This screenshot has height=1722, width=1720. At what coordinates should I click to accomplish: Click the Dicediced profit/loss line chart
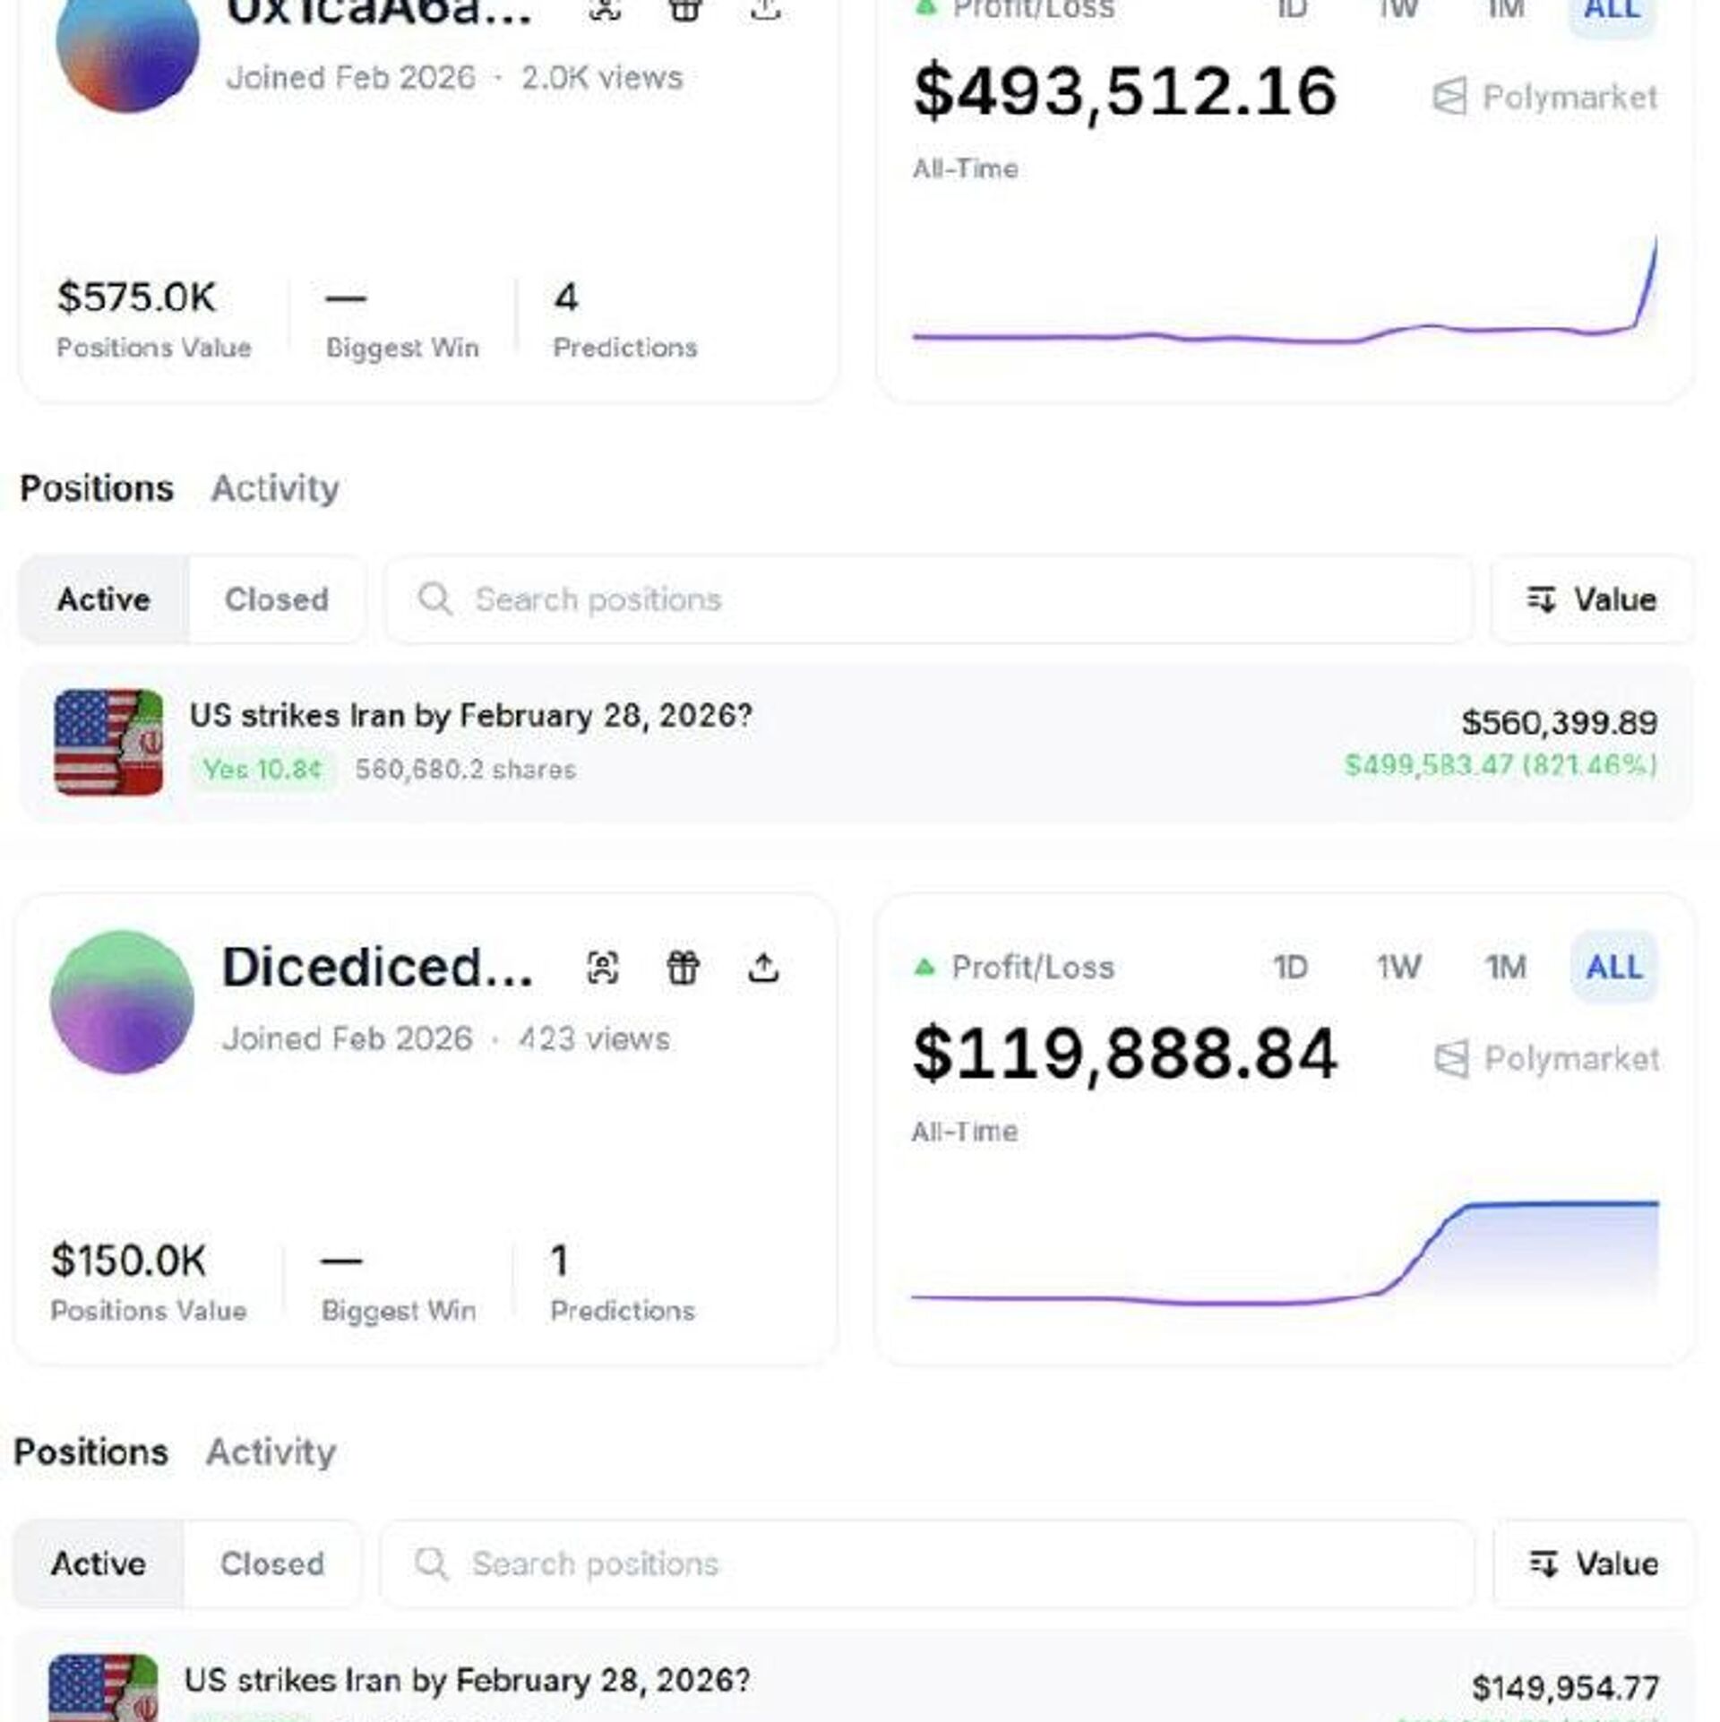(x=1285, y=1254)
